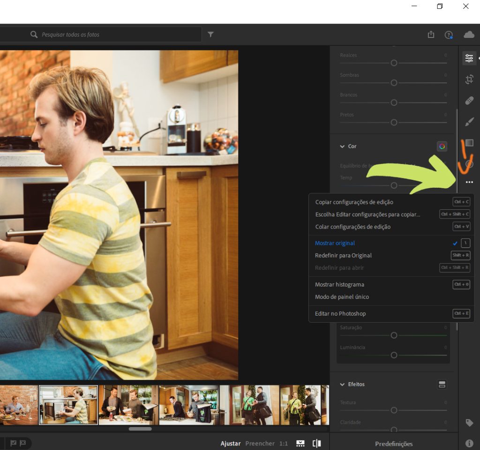Open the keywords tag icon
Screen dimensions: 480x450
469,423
